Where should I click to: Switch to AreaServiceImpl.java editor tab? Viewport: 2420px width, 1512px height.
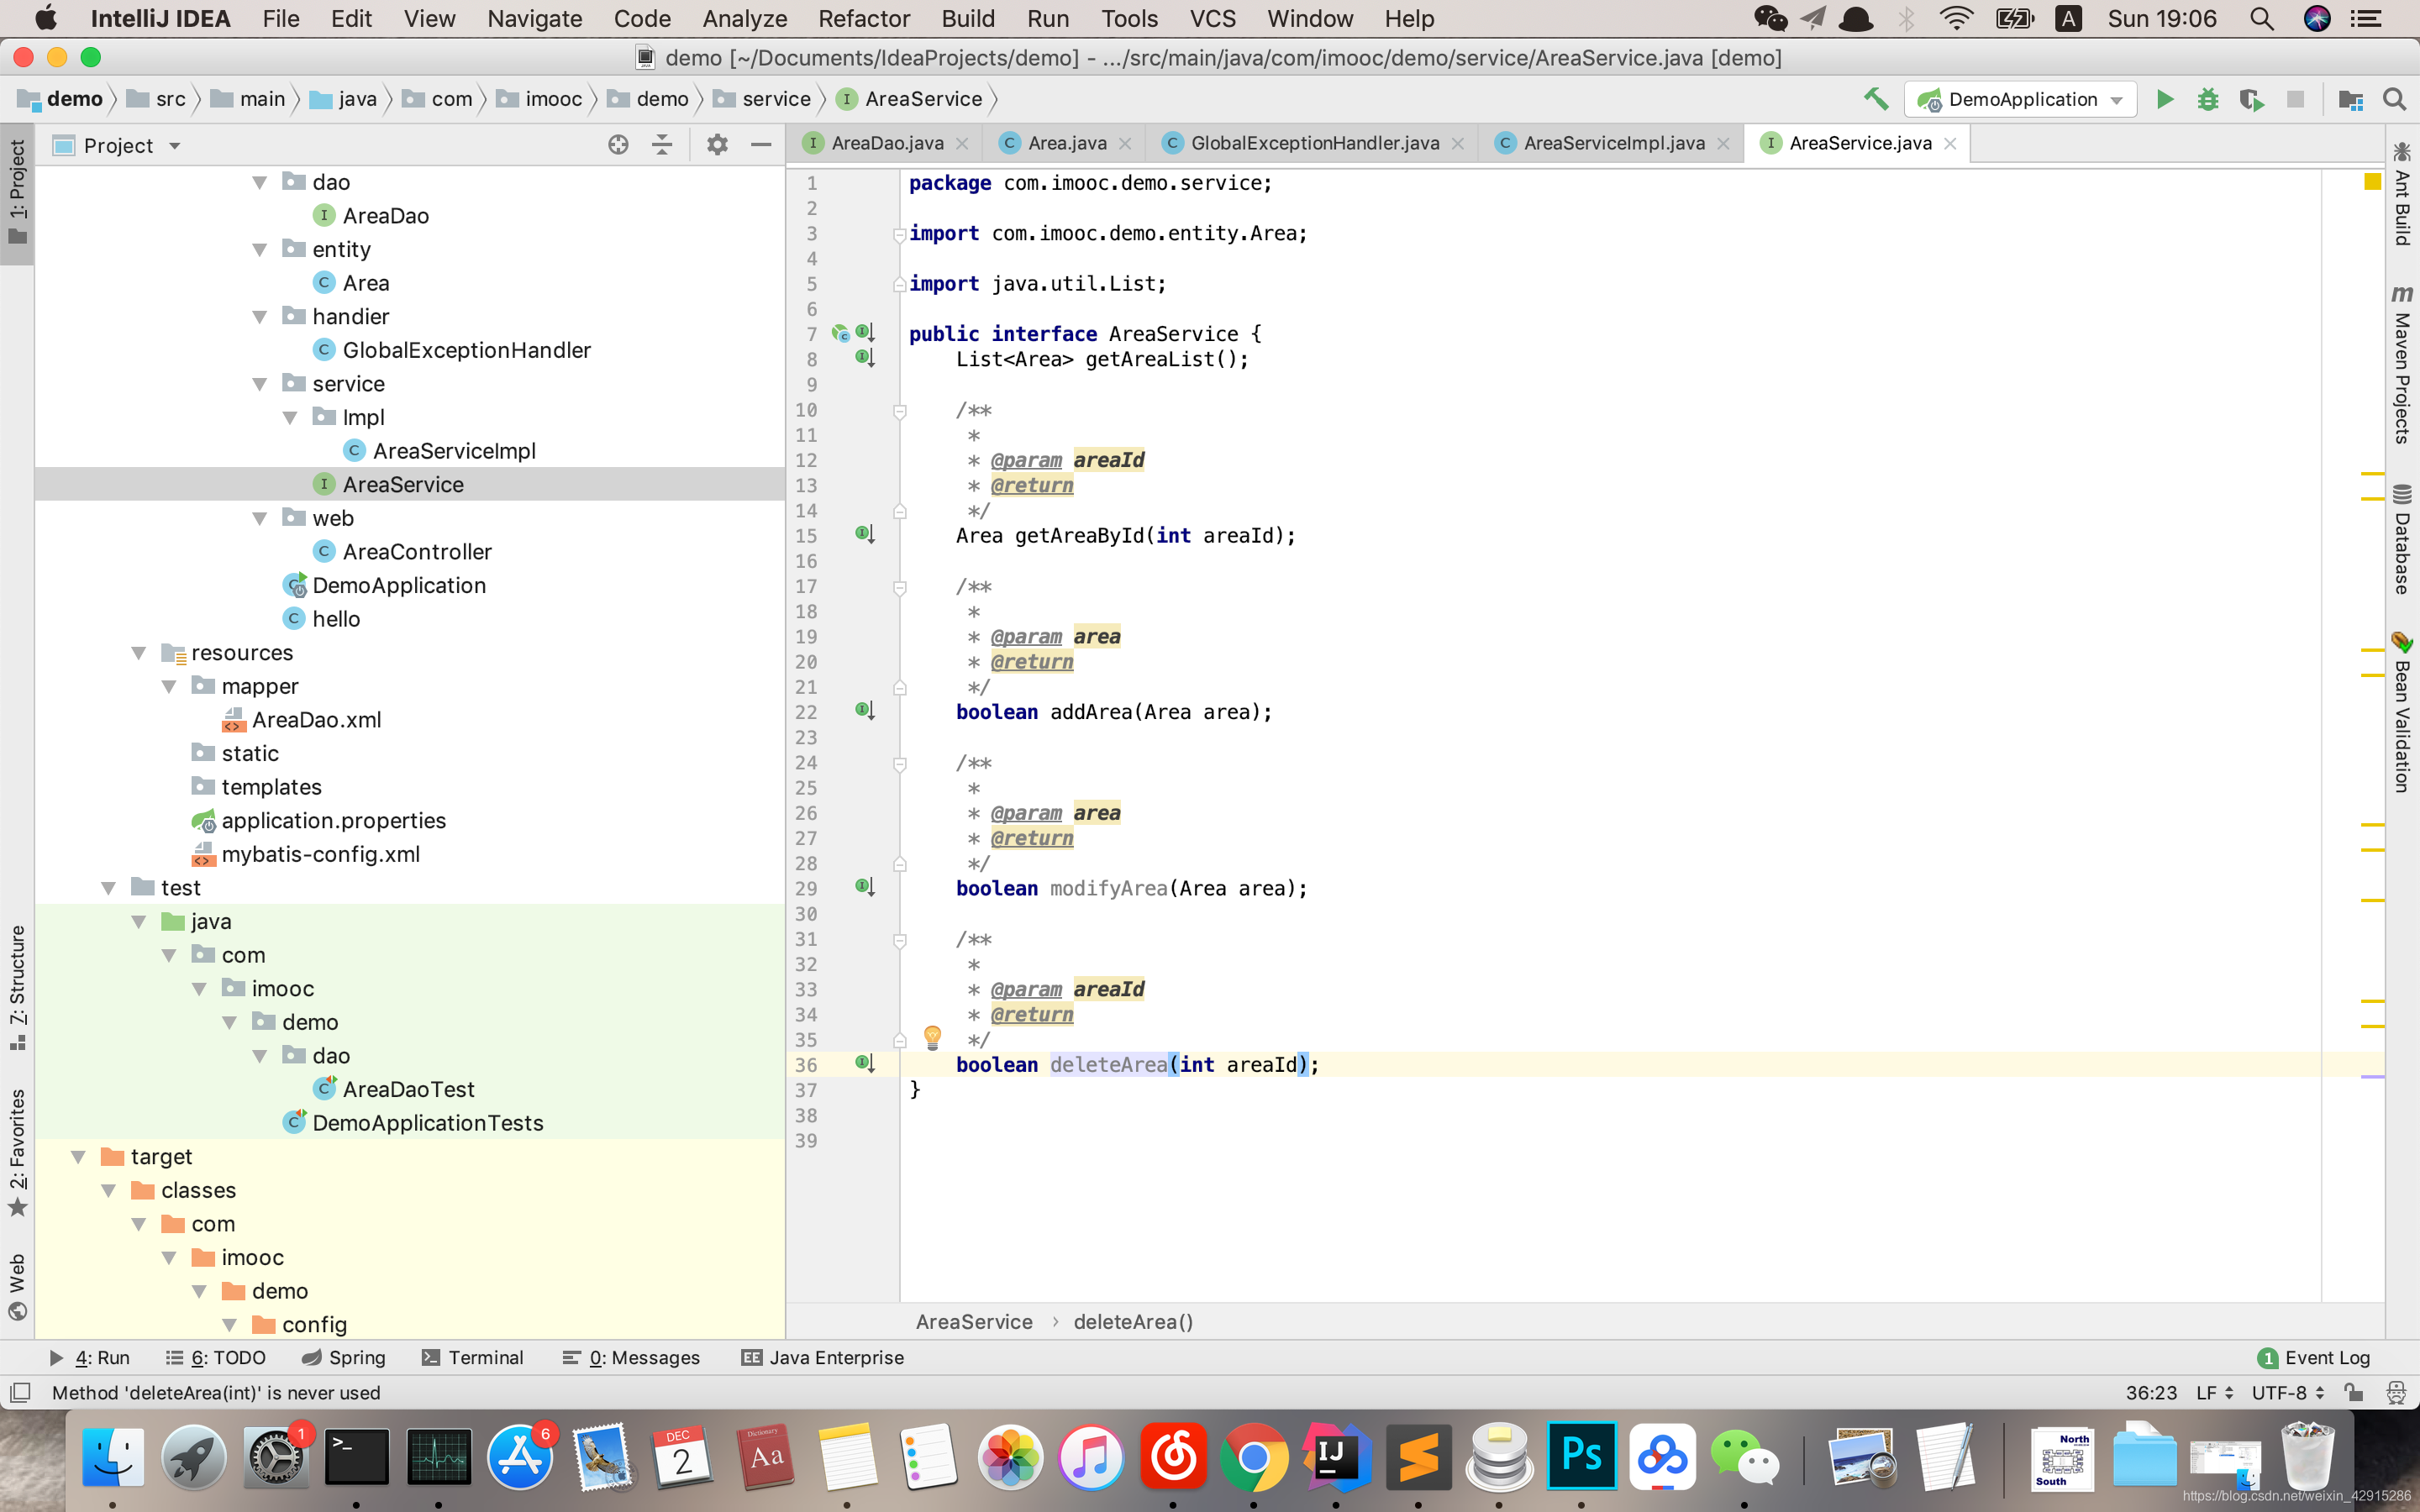tap(1613, 143)
